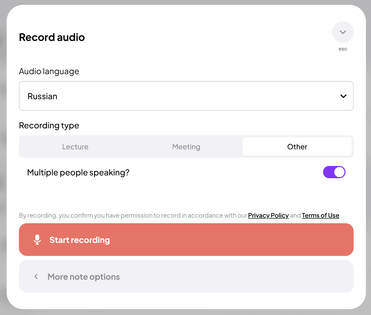
Task: Select the Lecture recording type
Action: [75, 147]
